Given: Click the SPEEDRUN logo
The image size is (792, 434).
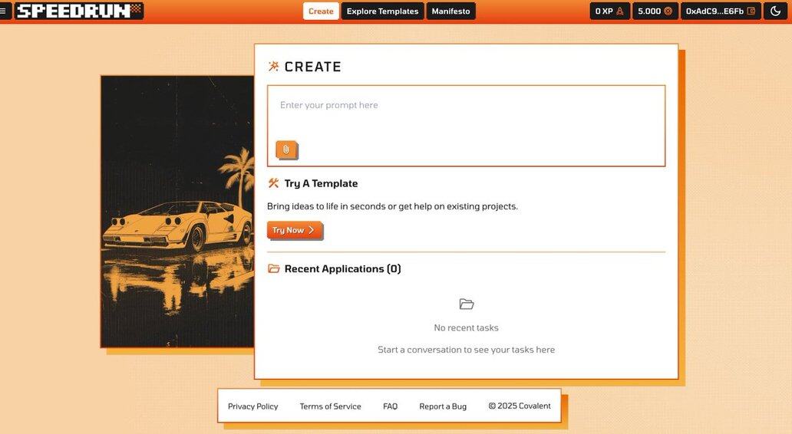Looking at the screenshot, I should pos(79,11).
